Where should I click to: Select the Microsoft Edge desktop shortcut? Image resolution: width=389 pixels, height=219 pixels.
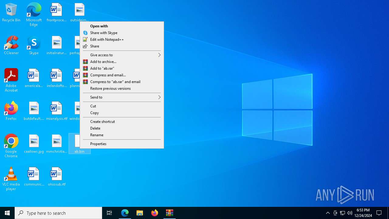[x=34, y=15]
